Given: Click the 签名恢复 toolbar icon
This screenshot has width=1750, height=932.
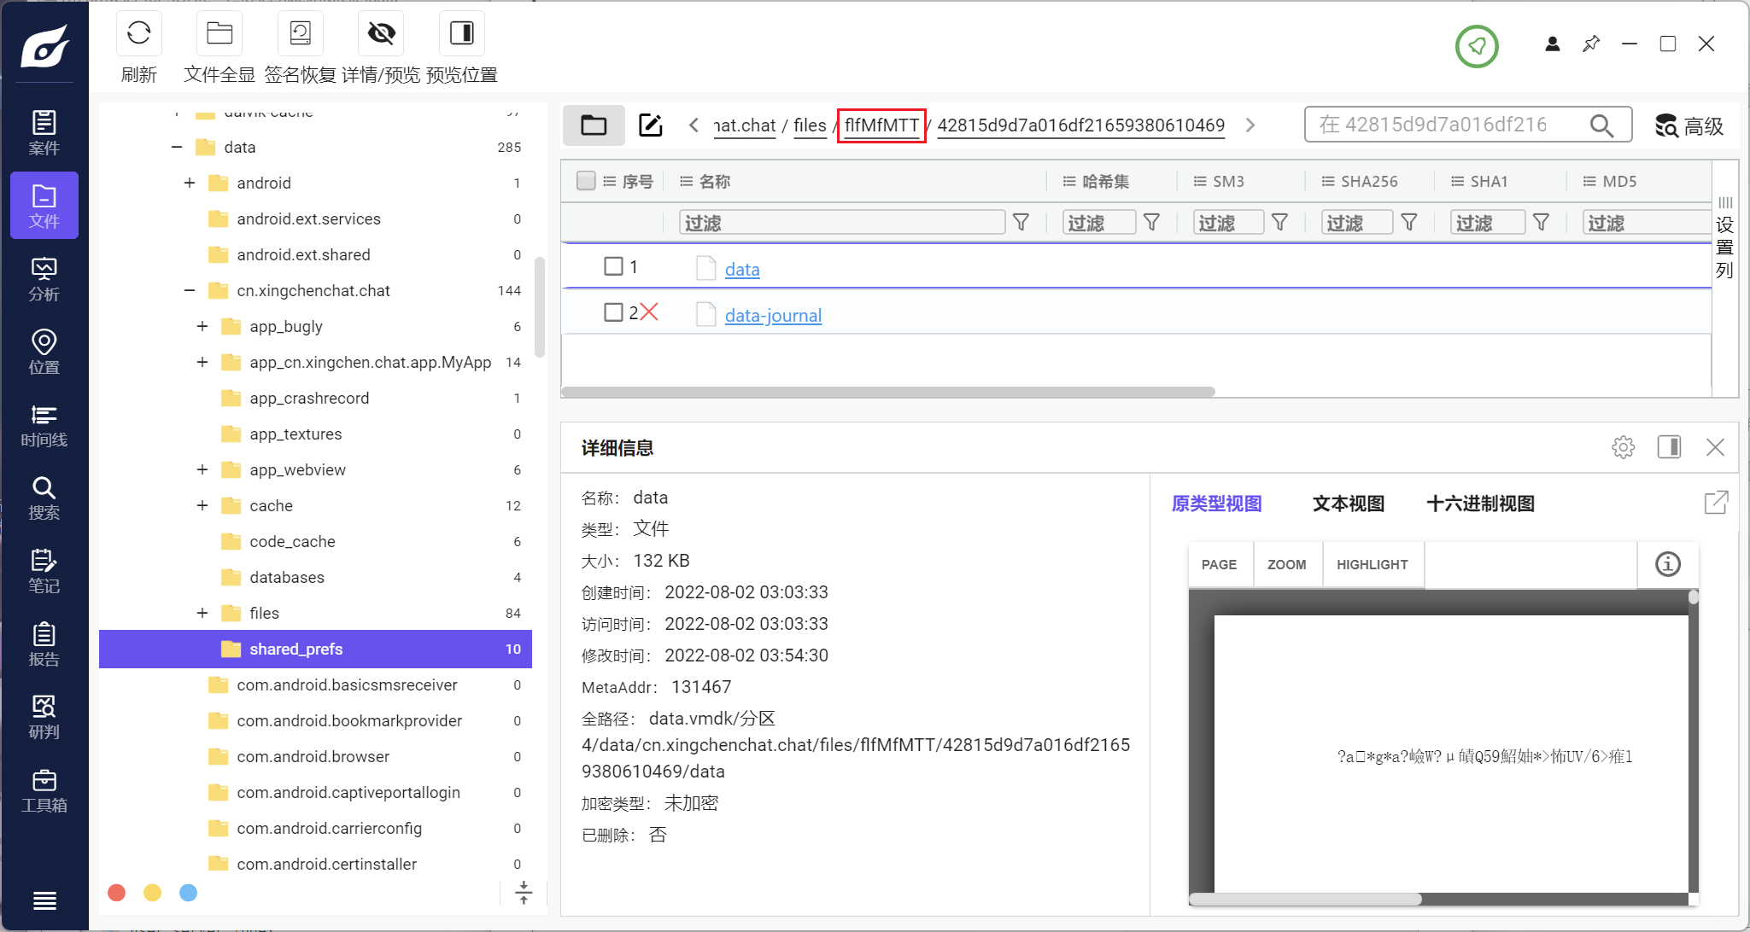Looking at the screenshot, I should click(301, 33).
